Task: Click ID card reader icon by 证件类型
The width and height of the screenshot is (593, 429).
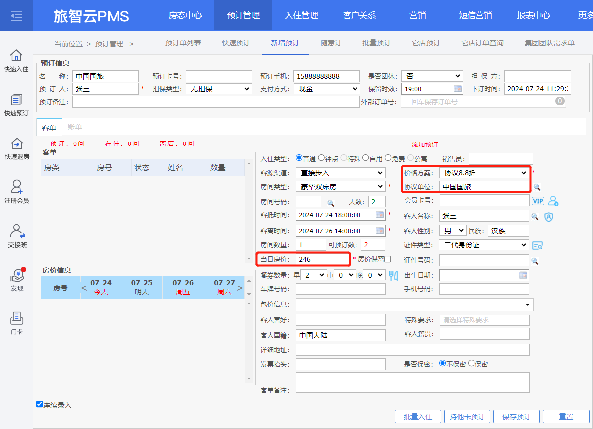Action: [x=537, y=246]
